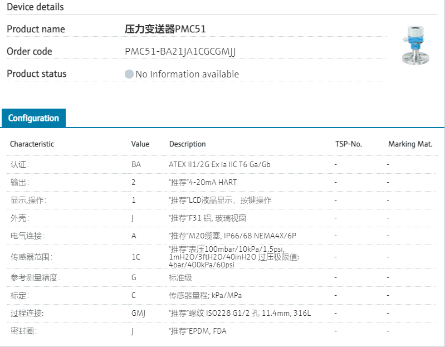Open the Configuration tab
This screenshot has height=347, width=445.
pyautogui.click(x=33, y=118)
